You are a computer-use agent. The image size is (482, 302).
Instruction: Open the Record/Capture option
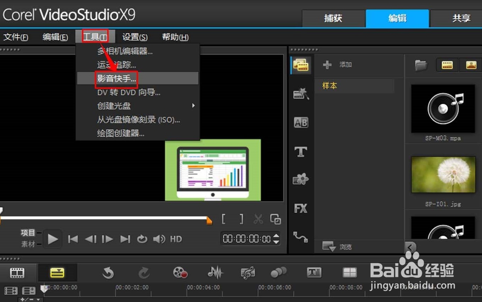click(180, 273)
